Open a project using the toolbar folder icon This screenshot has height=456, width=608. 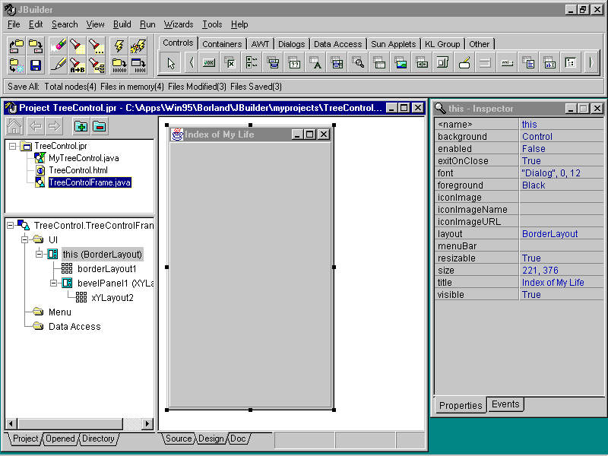(x=15, y=47)
